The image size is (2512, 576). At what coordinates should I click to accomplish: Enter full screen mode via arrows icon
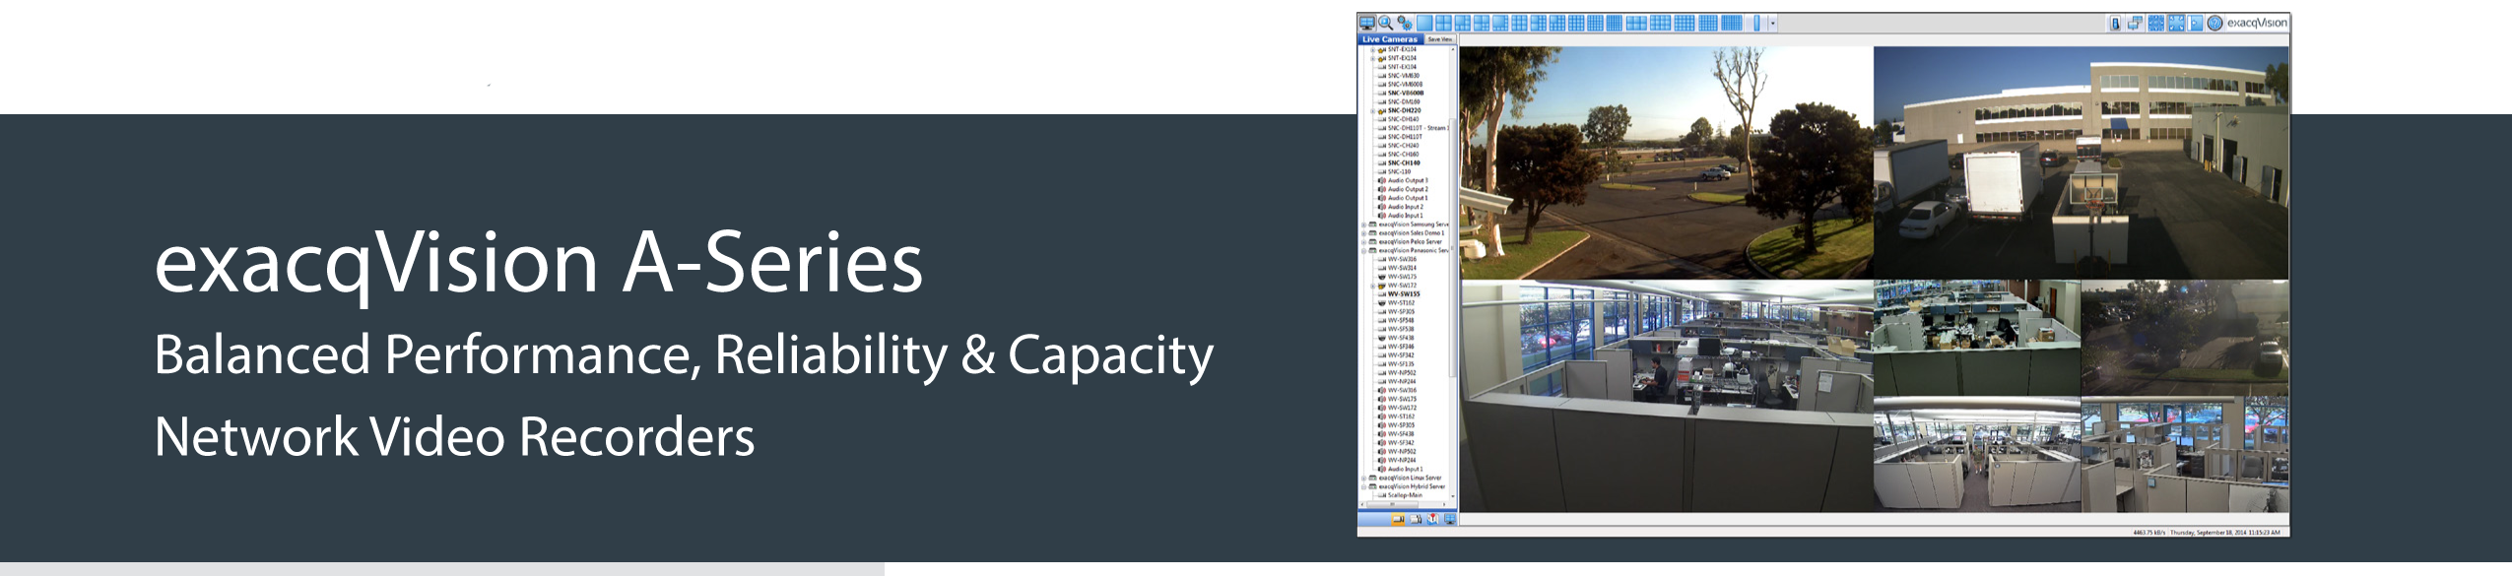(2176, 23)
